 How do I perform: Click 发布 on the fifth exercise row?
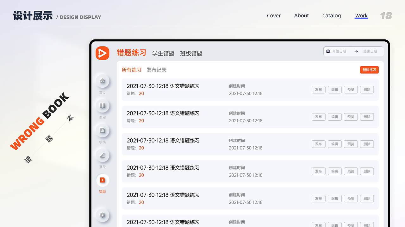319,199
